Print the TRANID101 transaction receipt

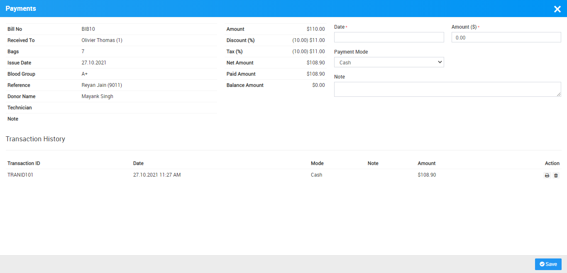[547, 175]
